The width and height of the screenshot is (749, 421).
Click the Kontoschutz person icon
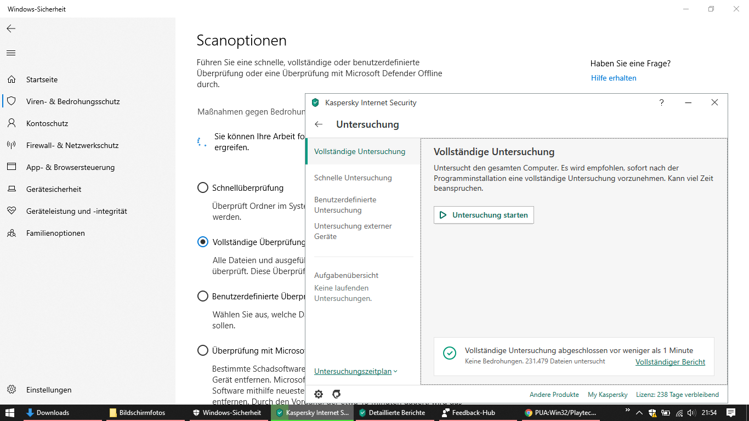(12, 123)
